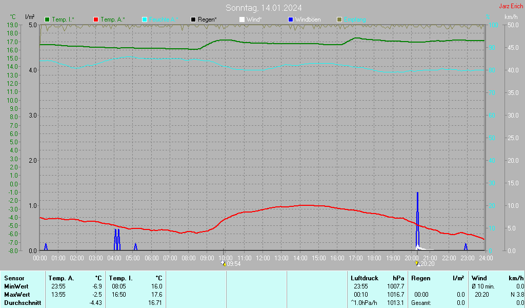Click the black Regen legend swatch

pos(193,20)
